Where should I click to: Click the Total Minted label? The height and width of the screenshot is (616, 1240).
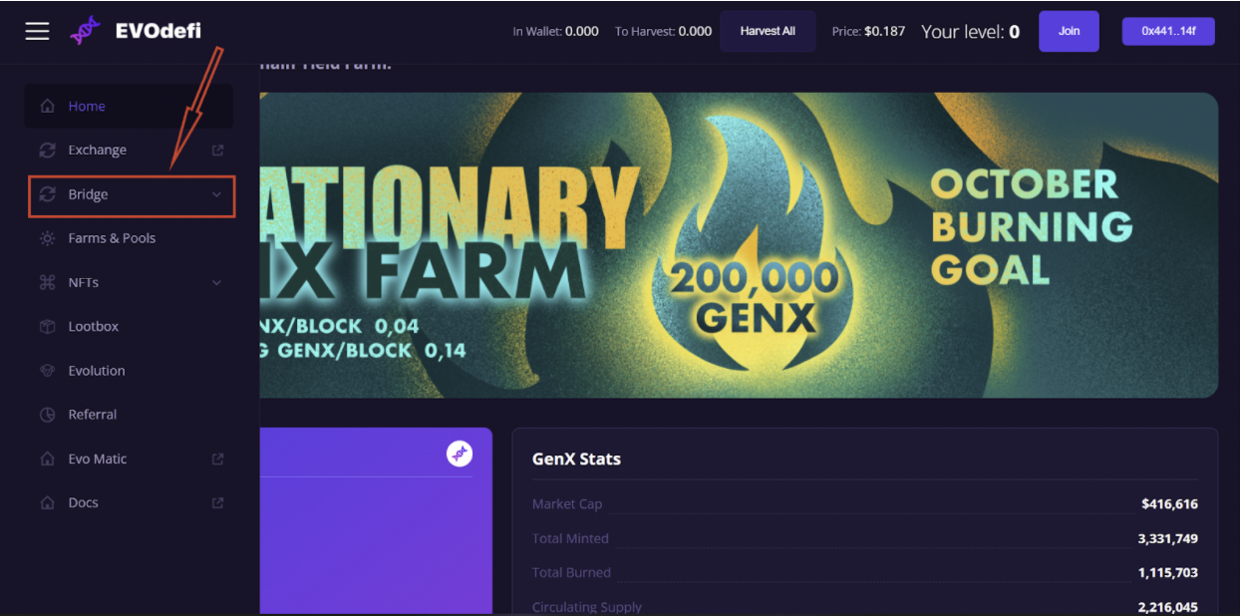click(x=570, y=538)
